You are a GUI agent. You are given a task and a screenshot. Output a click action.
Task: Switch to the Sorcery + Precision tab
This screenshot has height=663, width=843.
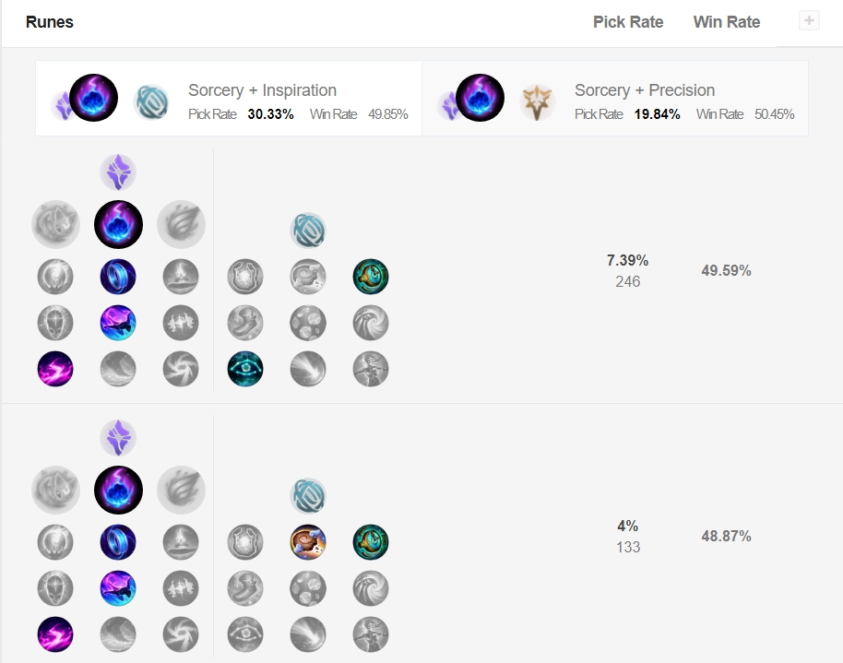(x=615, y=98)
